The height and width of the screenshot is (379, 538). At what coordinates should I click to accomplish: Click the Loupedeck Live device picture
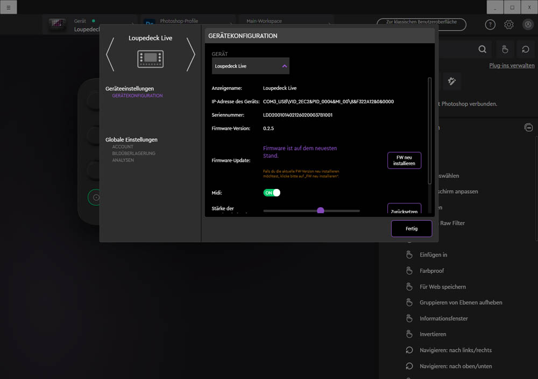150,59
